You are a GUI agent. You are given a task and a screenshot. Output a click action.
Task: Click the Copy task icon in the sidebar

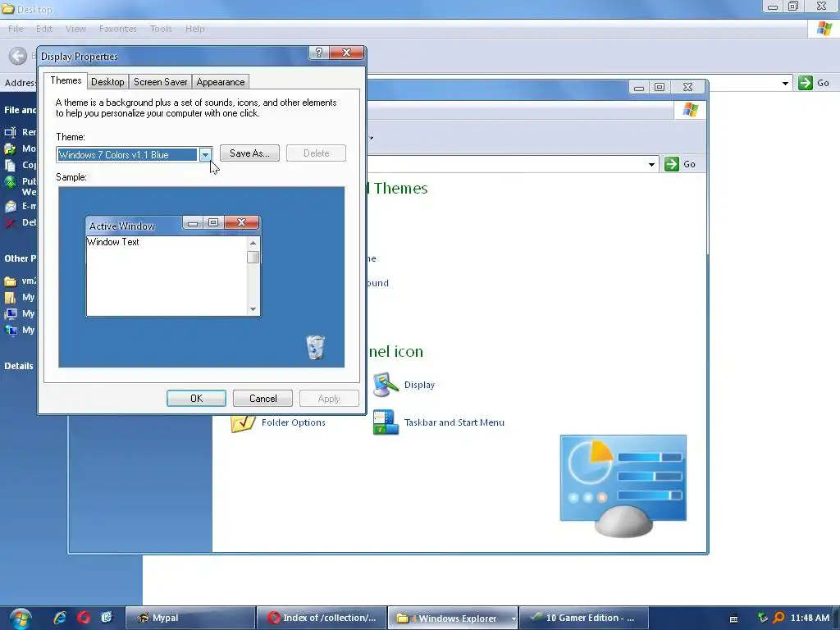(x=10, y=165)
